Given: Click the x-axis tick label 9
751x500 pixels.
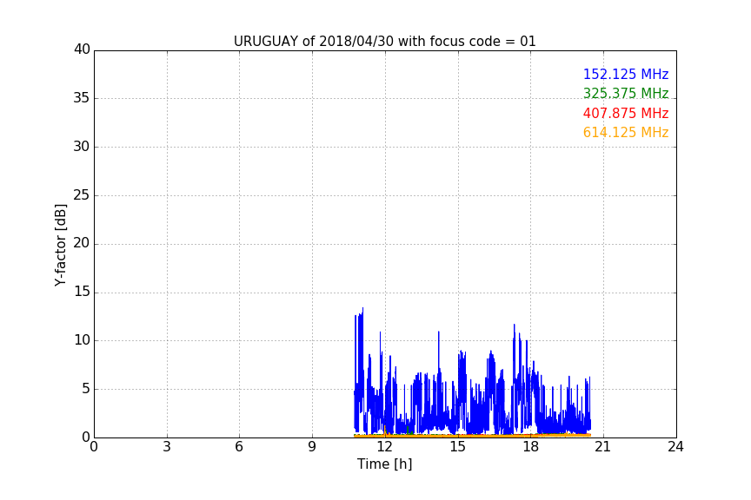Looking at the screenshot, I should pos(312,447).
